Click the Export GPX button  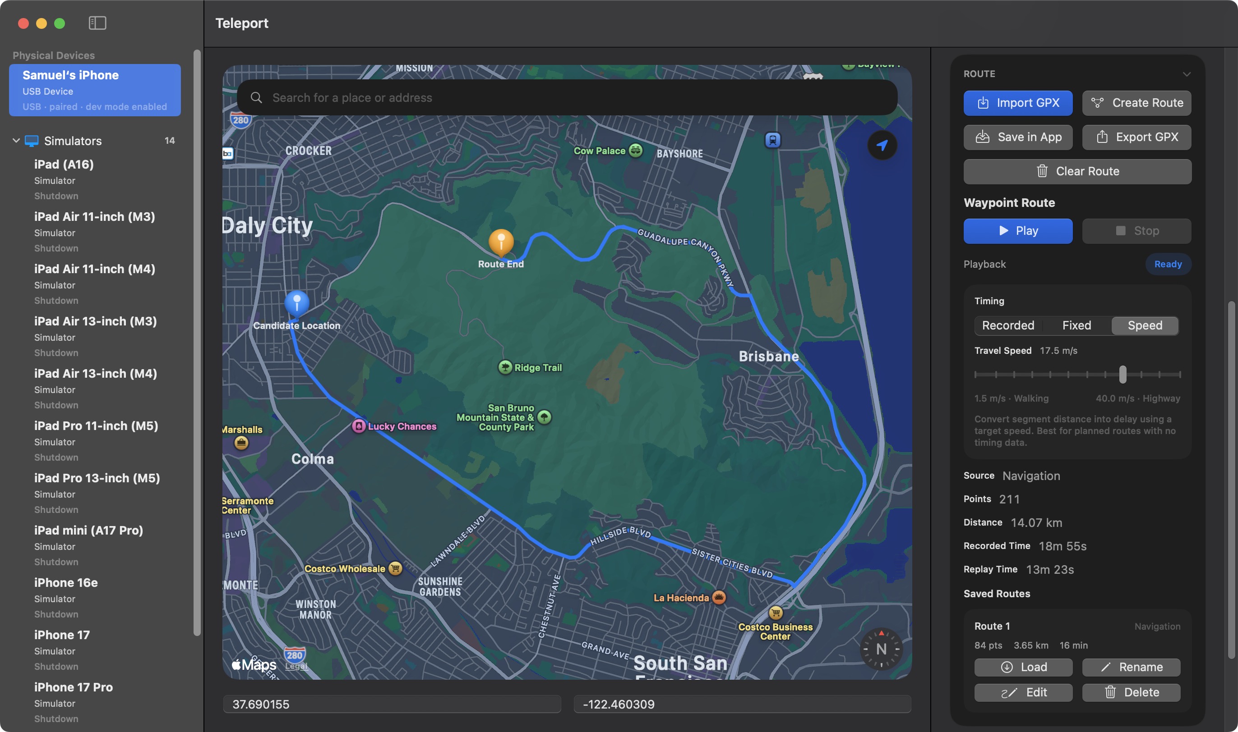pos(1136,137)
